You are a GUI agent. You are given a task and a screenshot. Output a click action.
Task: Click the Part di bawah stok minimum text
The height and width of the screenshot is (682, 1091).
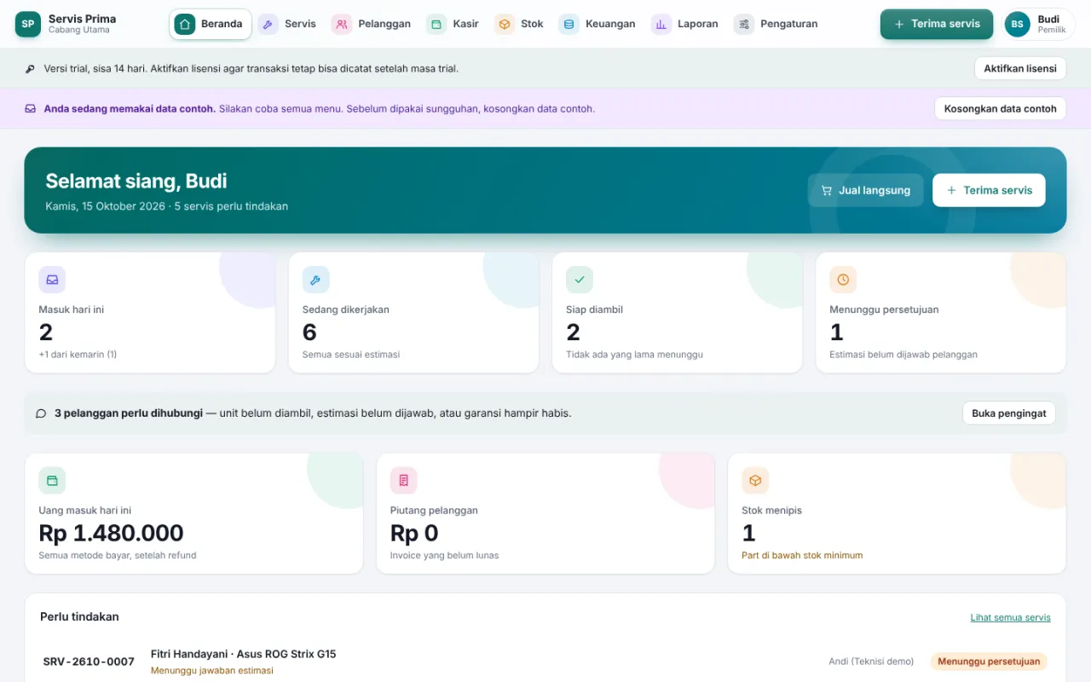click(802, 555)
